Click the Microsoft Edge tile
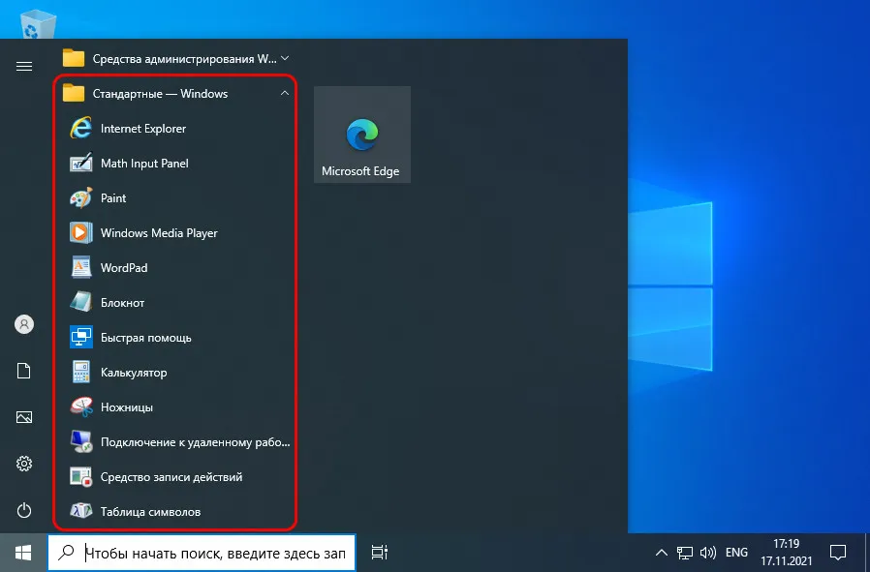Image resolution: width=870 pixels, height=572 pixels. point(362,135)
